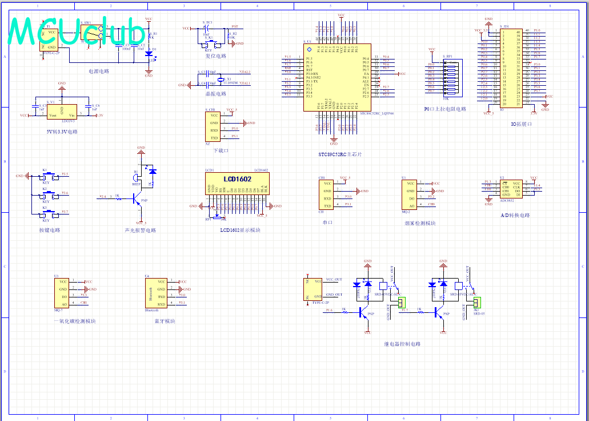This screenshot has width=589, height=421.
Task: Select the 1uF capacitor S_C5
Action: (35, 107)
